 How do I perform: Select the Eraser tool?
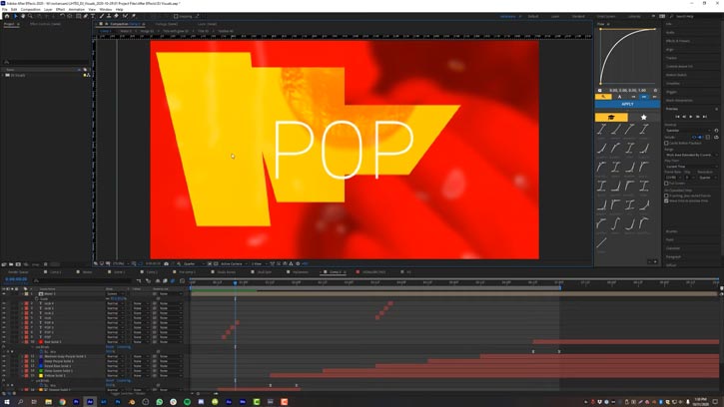tap(116, 16)
